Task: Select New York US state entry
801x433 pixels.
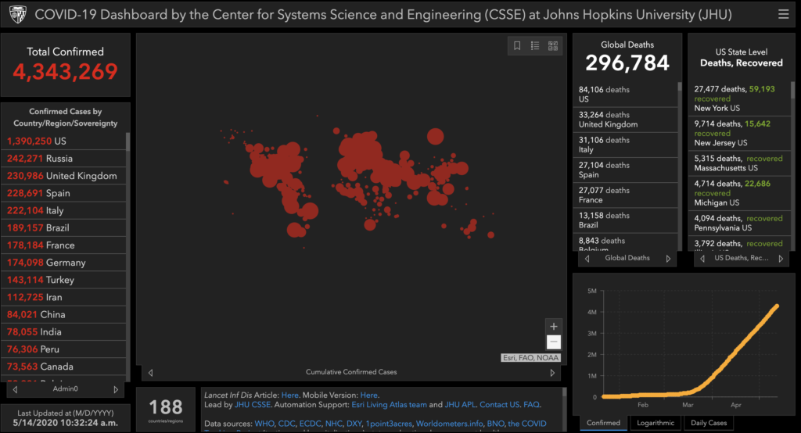Action: (x=740, y=98)
